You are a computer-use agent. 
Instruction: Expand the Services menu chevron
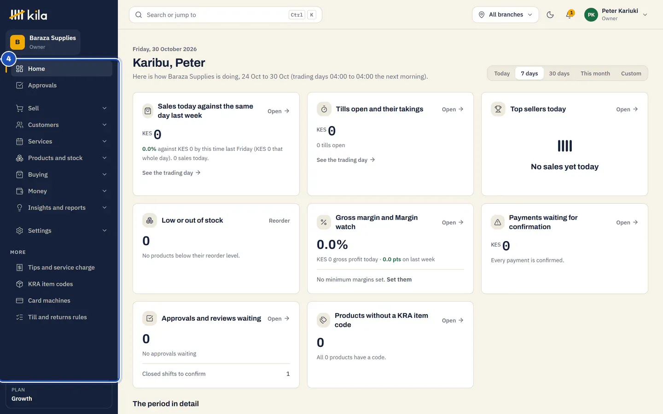click(105, 141)
